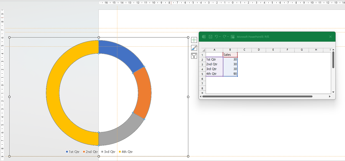
Task: Select column D header
Action: [259, 50]
